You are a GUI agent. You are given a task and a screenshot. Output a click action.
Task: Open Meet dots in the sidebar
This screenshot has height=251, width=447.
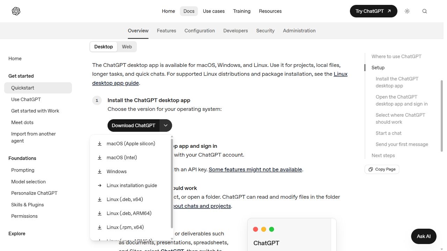(x=22, y=122)
